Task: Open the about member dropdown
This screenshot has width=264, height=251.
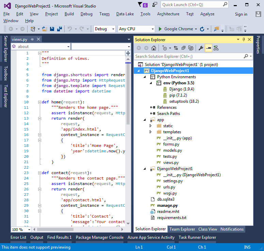Action: pos(40,47)
